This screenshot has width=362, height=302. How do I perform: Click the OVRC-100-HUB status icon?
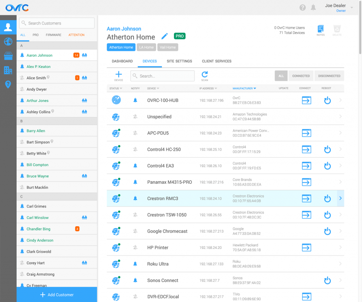(116, 100)
